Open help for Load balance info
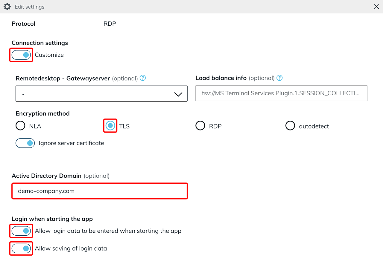Viewport: 383px width, 264px height. 279,78
